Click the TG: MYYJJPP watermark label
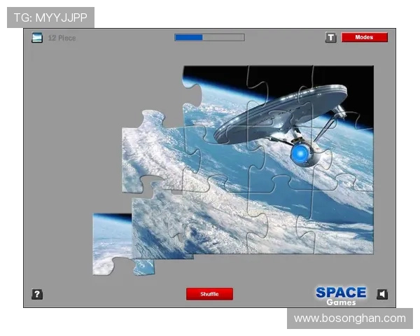This screenshot has width=420, height=336. coord(50,17)
